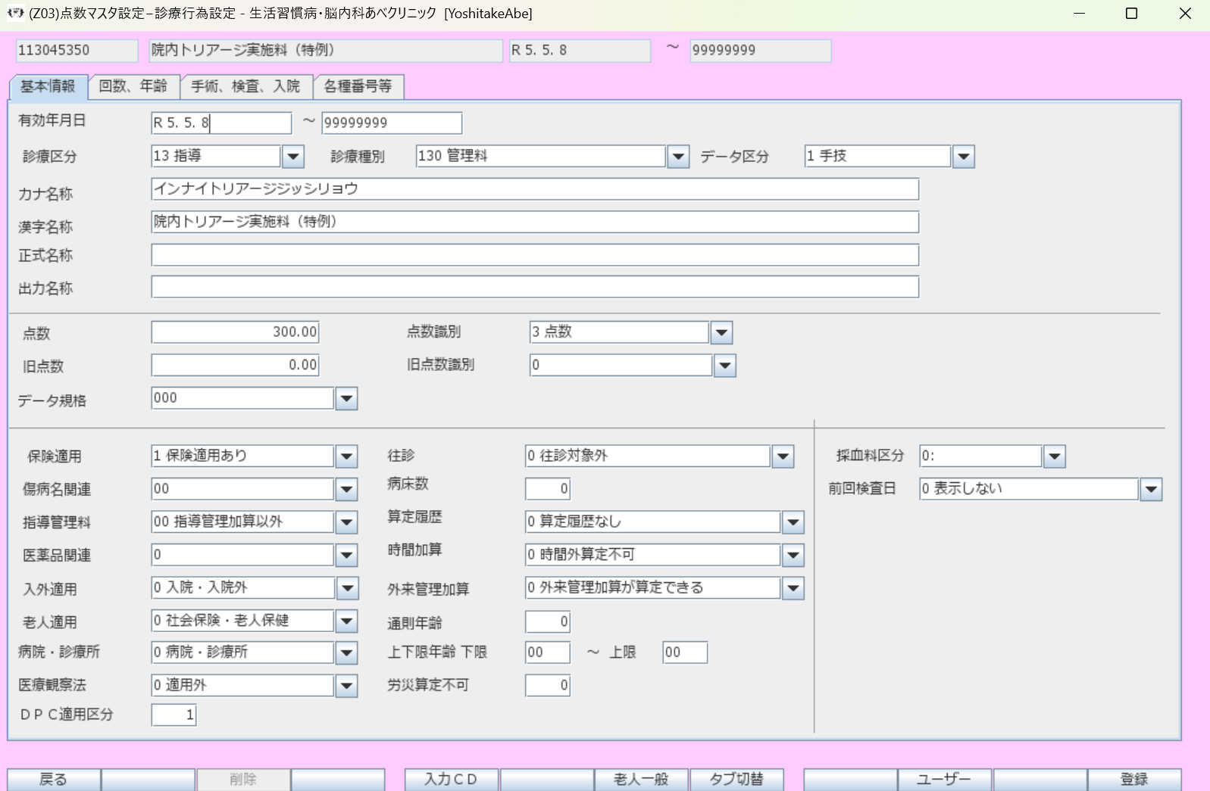Expand the 点数識別 combo box

pyautogui.click(x=721, y=332)
